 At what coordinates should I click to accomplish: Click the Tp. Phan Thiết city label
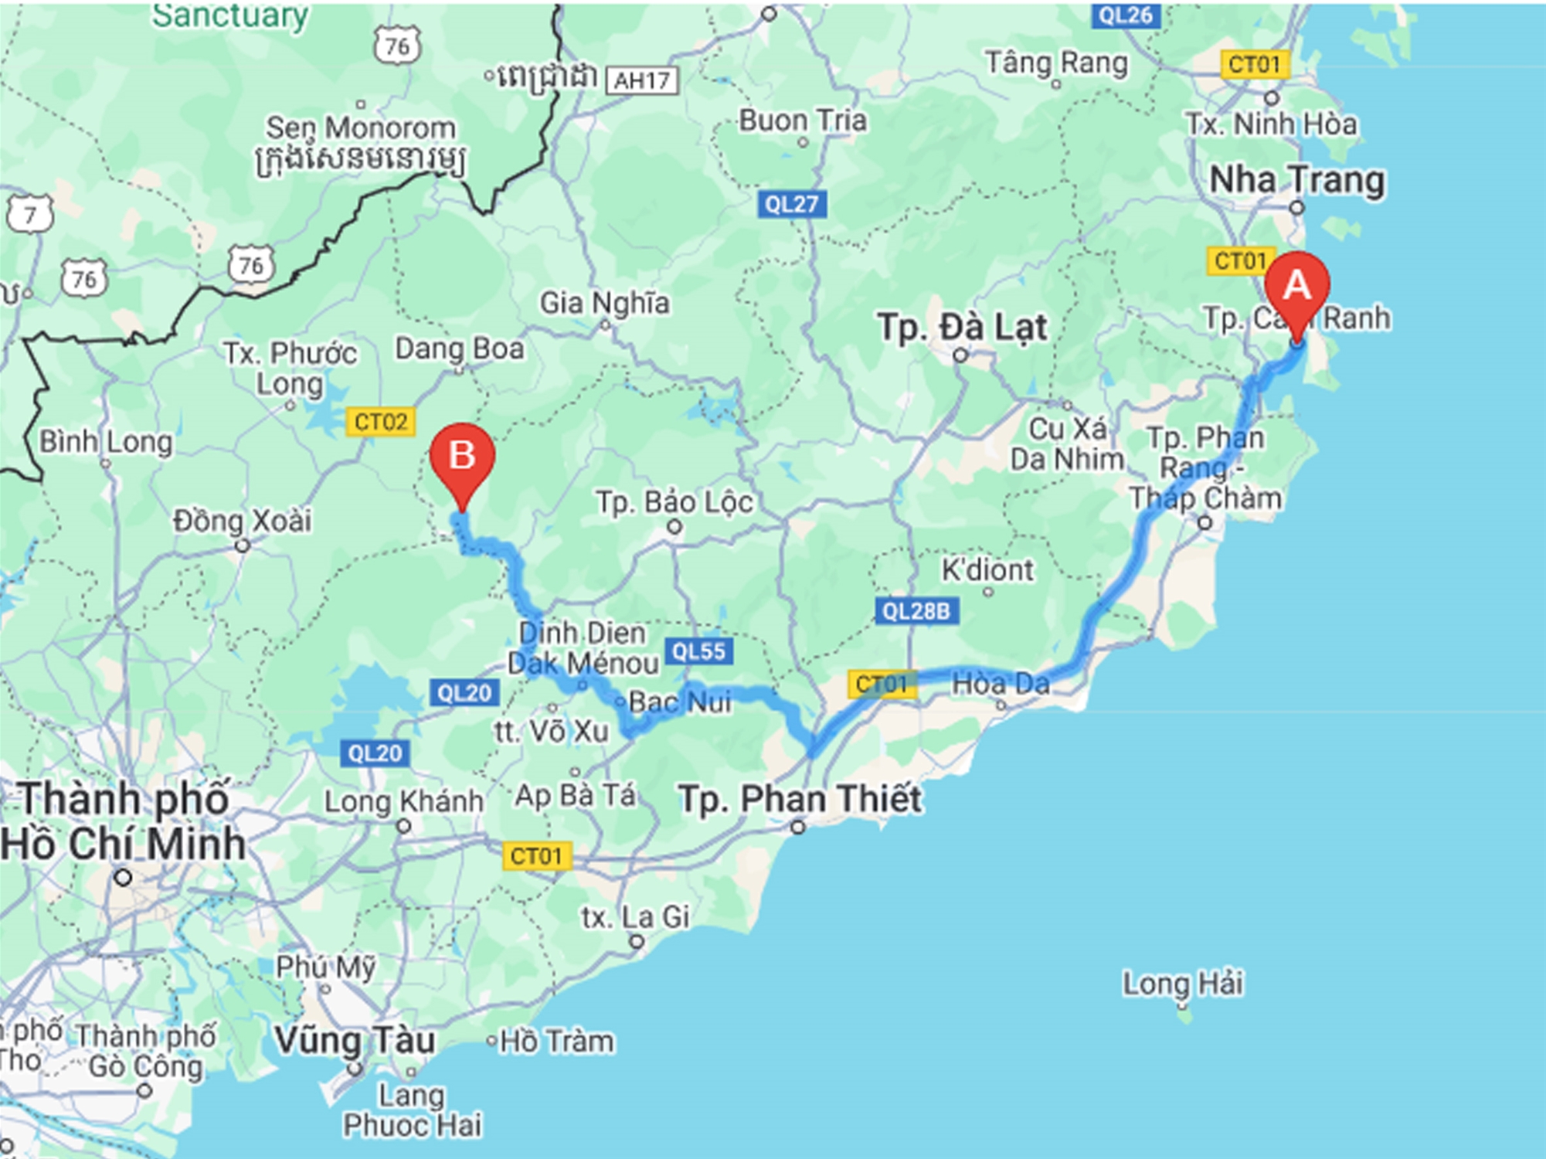[x=800, y=799]
